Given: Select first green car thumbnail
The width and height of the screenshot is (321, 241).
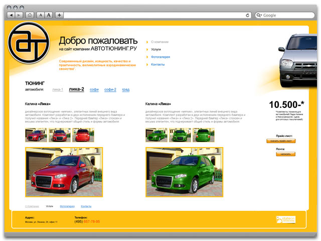Looking at the screenshot, I should pos(156,135).
